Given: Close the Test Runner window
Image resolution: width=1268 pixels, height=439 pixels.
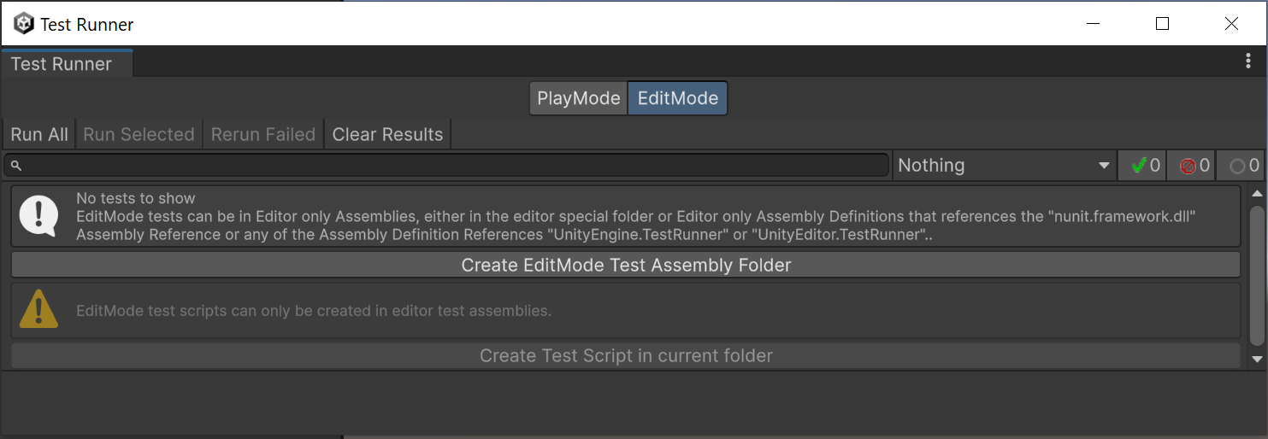Looking at the screenshot, I should [x=1231, y=24].
